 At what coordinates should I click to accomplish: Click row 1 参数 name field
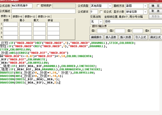tap(10, 24)
